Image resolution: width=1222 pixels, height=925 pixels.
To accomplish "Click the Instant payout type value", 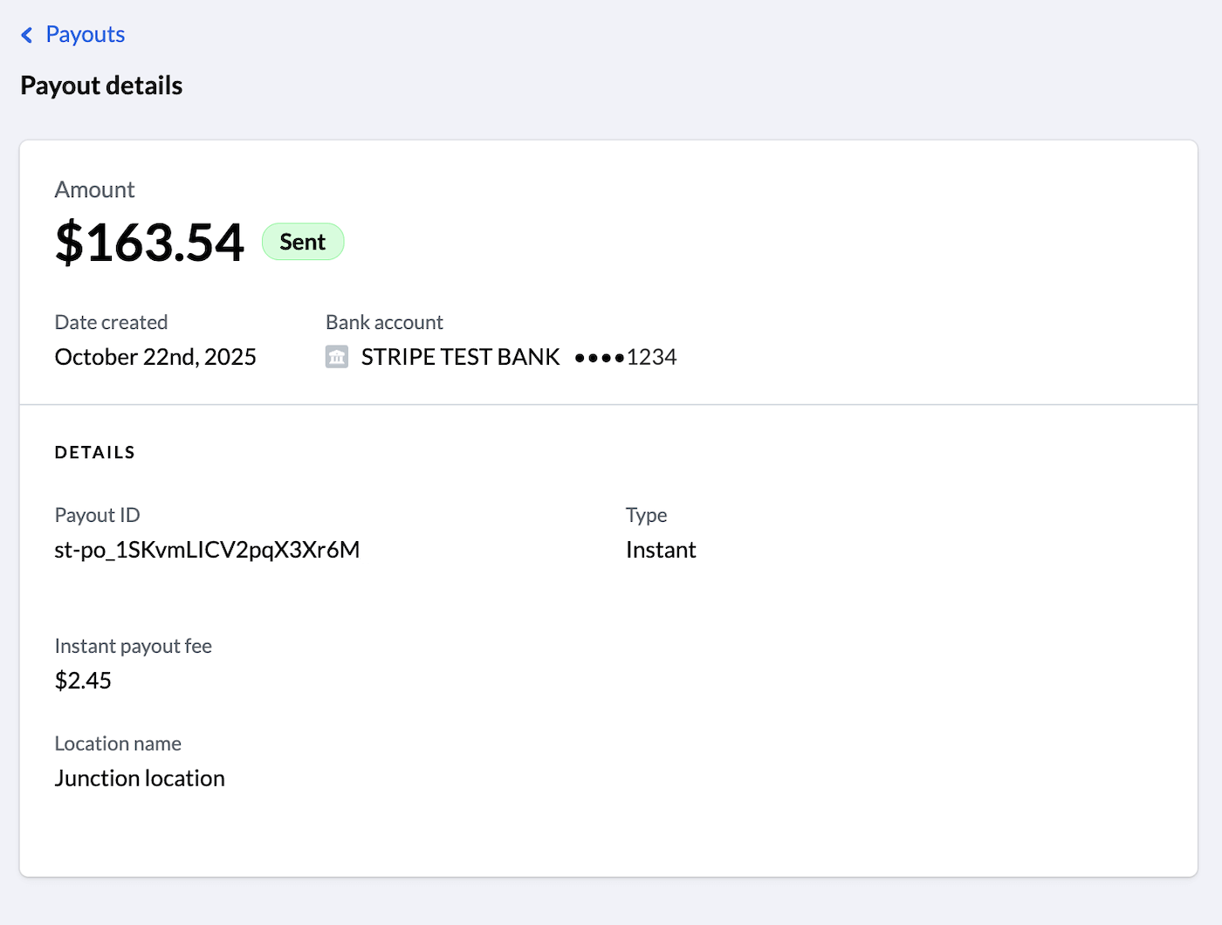I will click(x=661, y=550).
